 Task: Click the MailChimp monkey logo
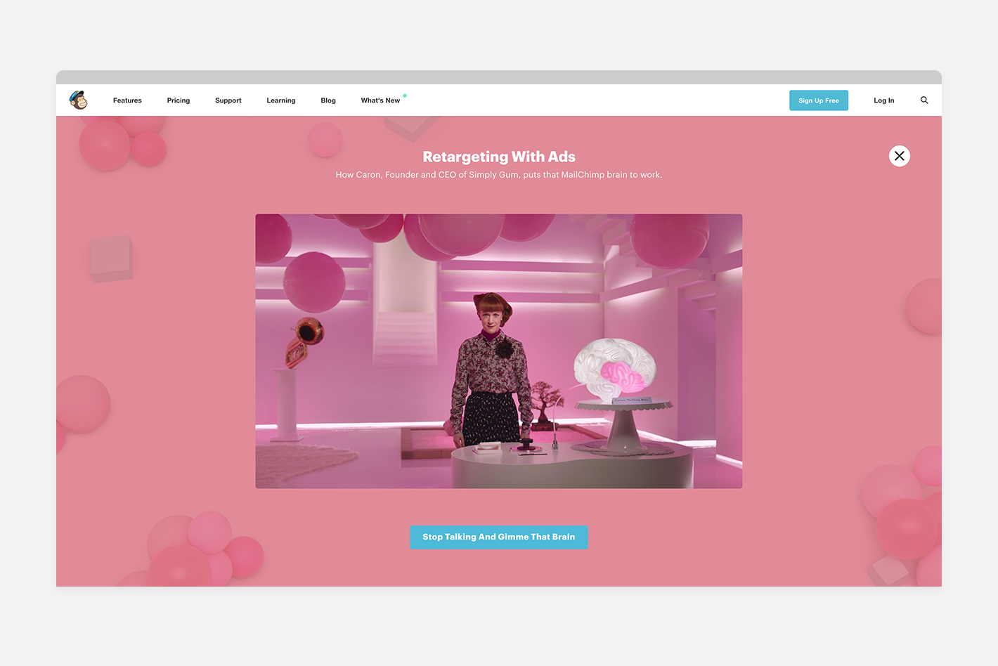click(79, 100)
